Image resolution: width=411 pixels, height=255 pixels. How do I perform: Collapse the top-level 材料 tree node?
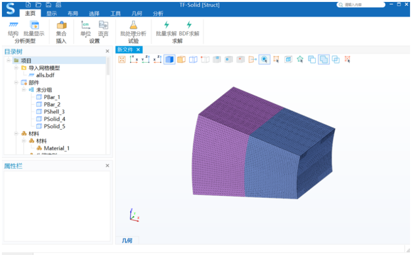click(16, 134)
